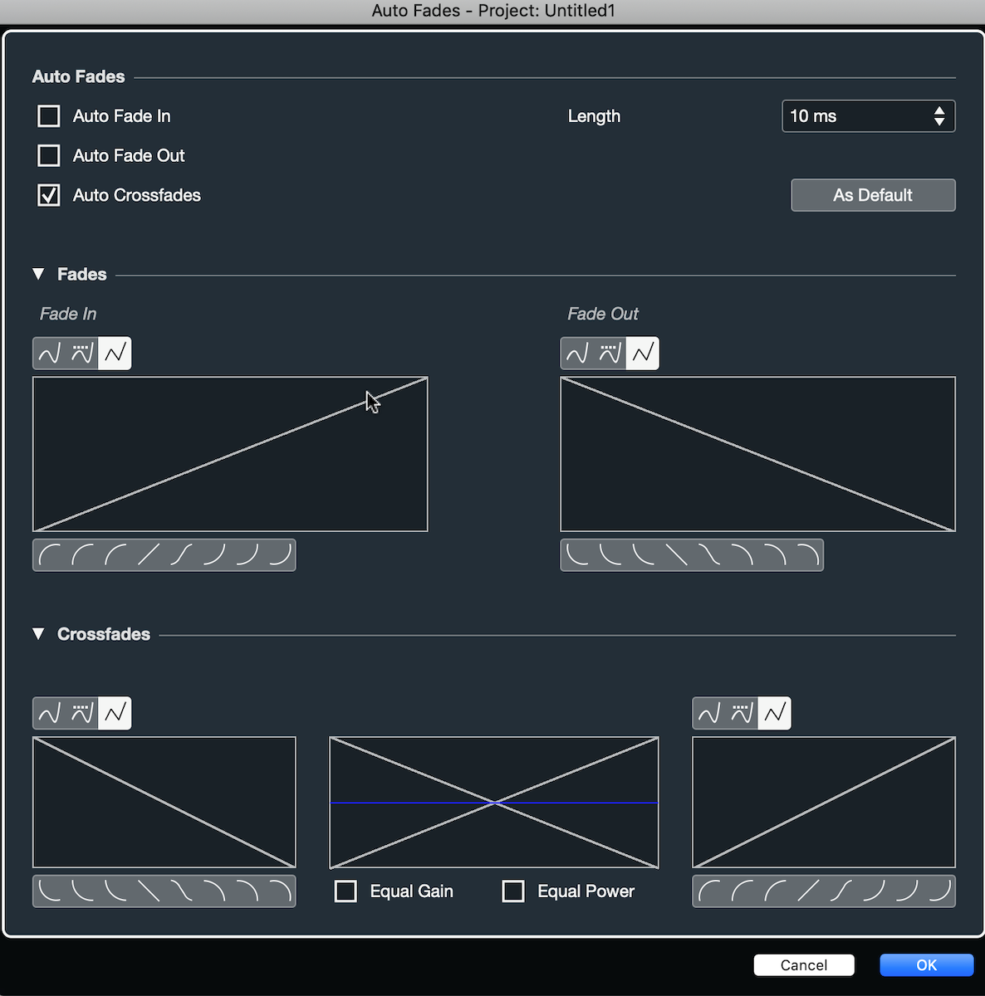Image resolution: width=985 pixels, height=996 pixels.
Task: Click the 'Fade In' italic heading
Action: 68,314
